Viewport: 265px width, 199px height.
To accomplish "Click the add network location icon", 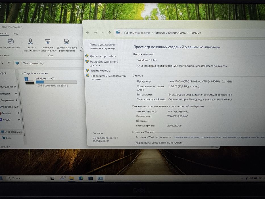I will [66, 42].
